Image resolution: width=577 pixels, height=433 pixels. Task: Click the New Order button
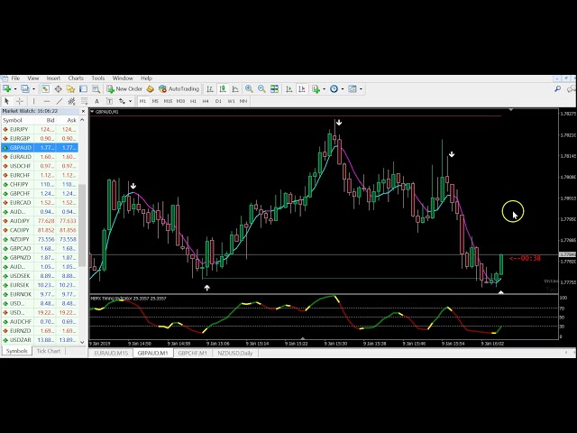(x=124, y=89)
